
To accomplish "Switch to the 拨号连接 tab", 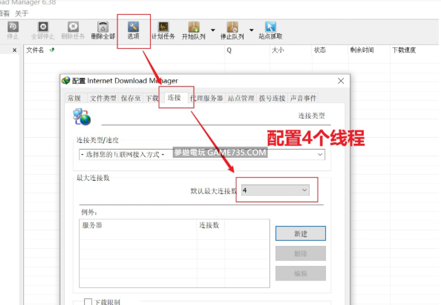I will pyautogui.click(x=272, y=98).
